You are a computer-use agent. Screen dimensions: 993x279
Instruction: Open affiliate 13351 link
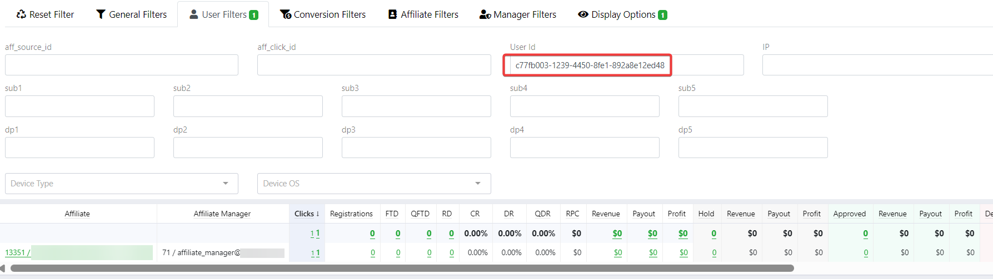[17, 252]
